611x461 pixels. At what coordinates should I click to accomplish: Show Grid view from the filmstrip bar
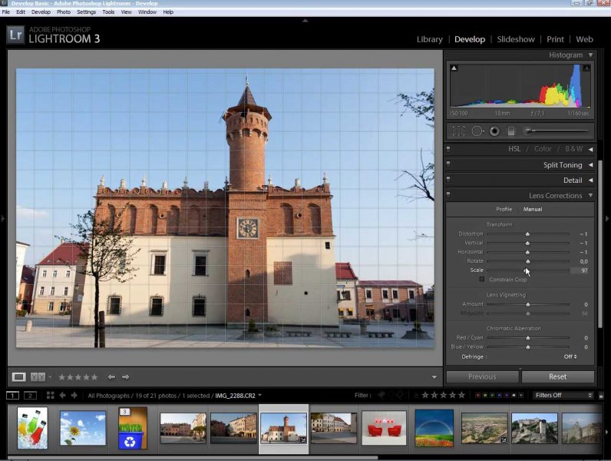(50, 395)
